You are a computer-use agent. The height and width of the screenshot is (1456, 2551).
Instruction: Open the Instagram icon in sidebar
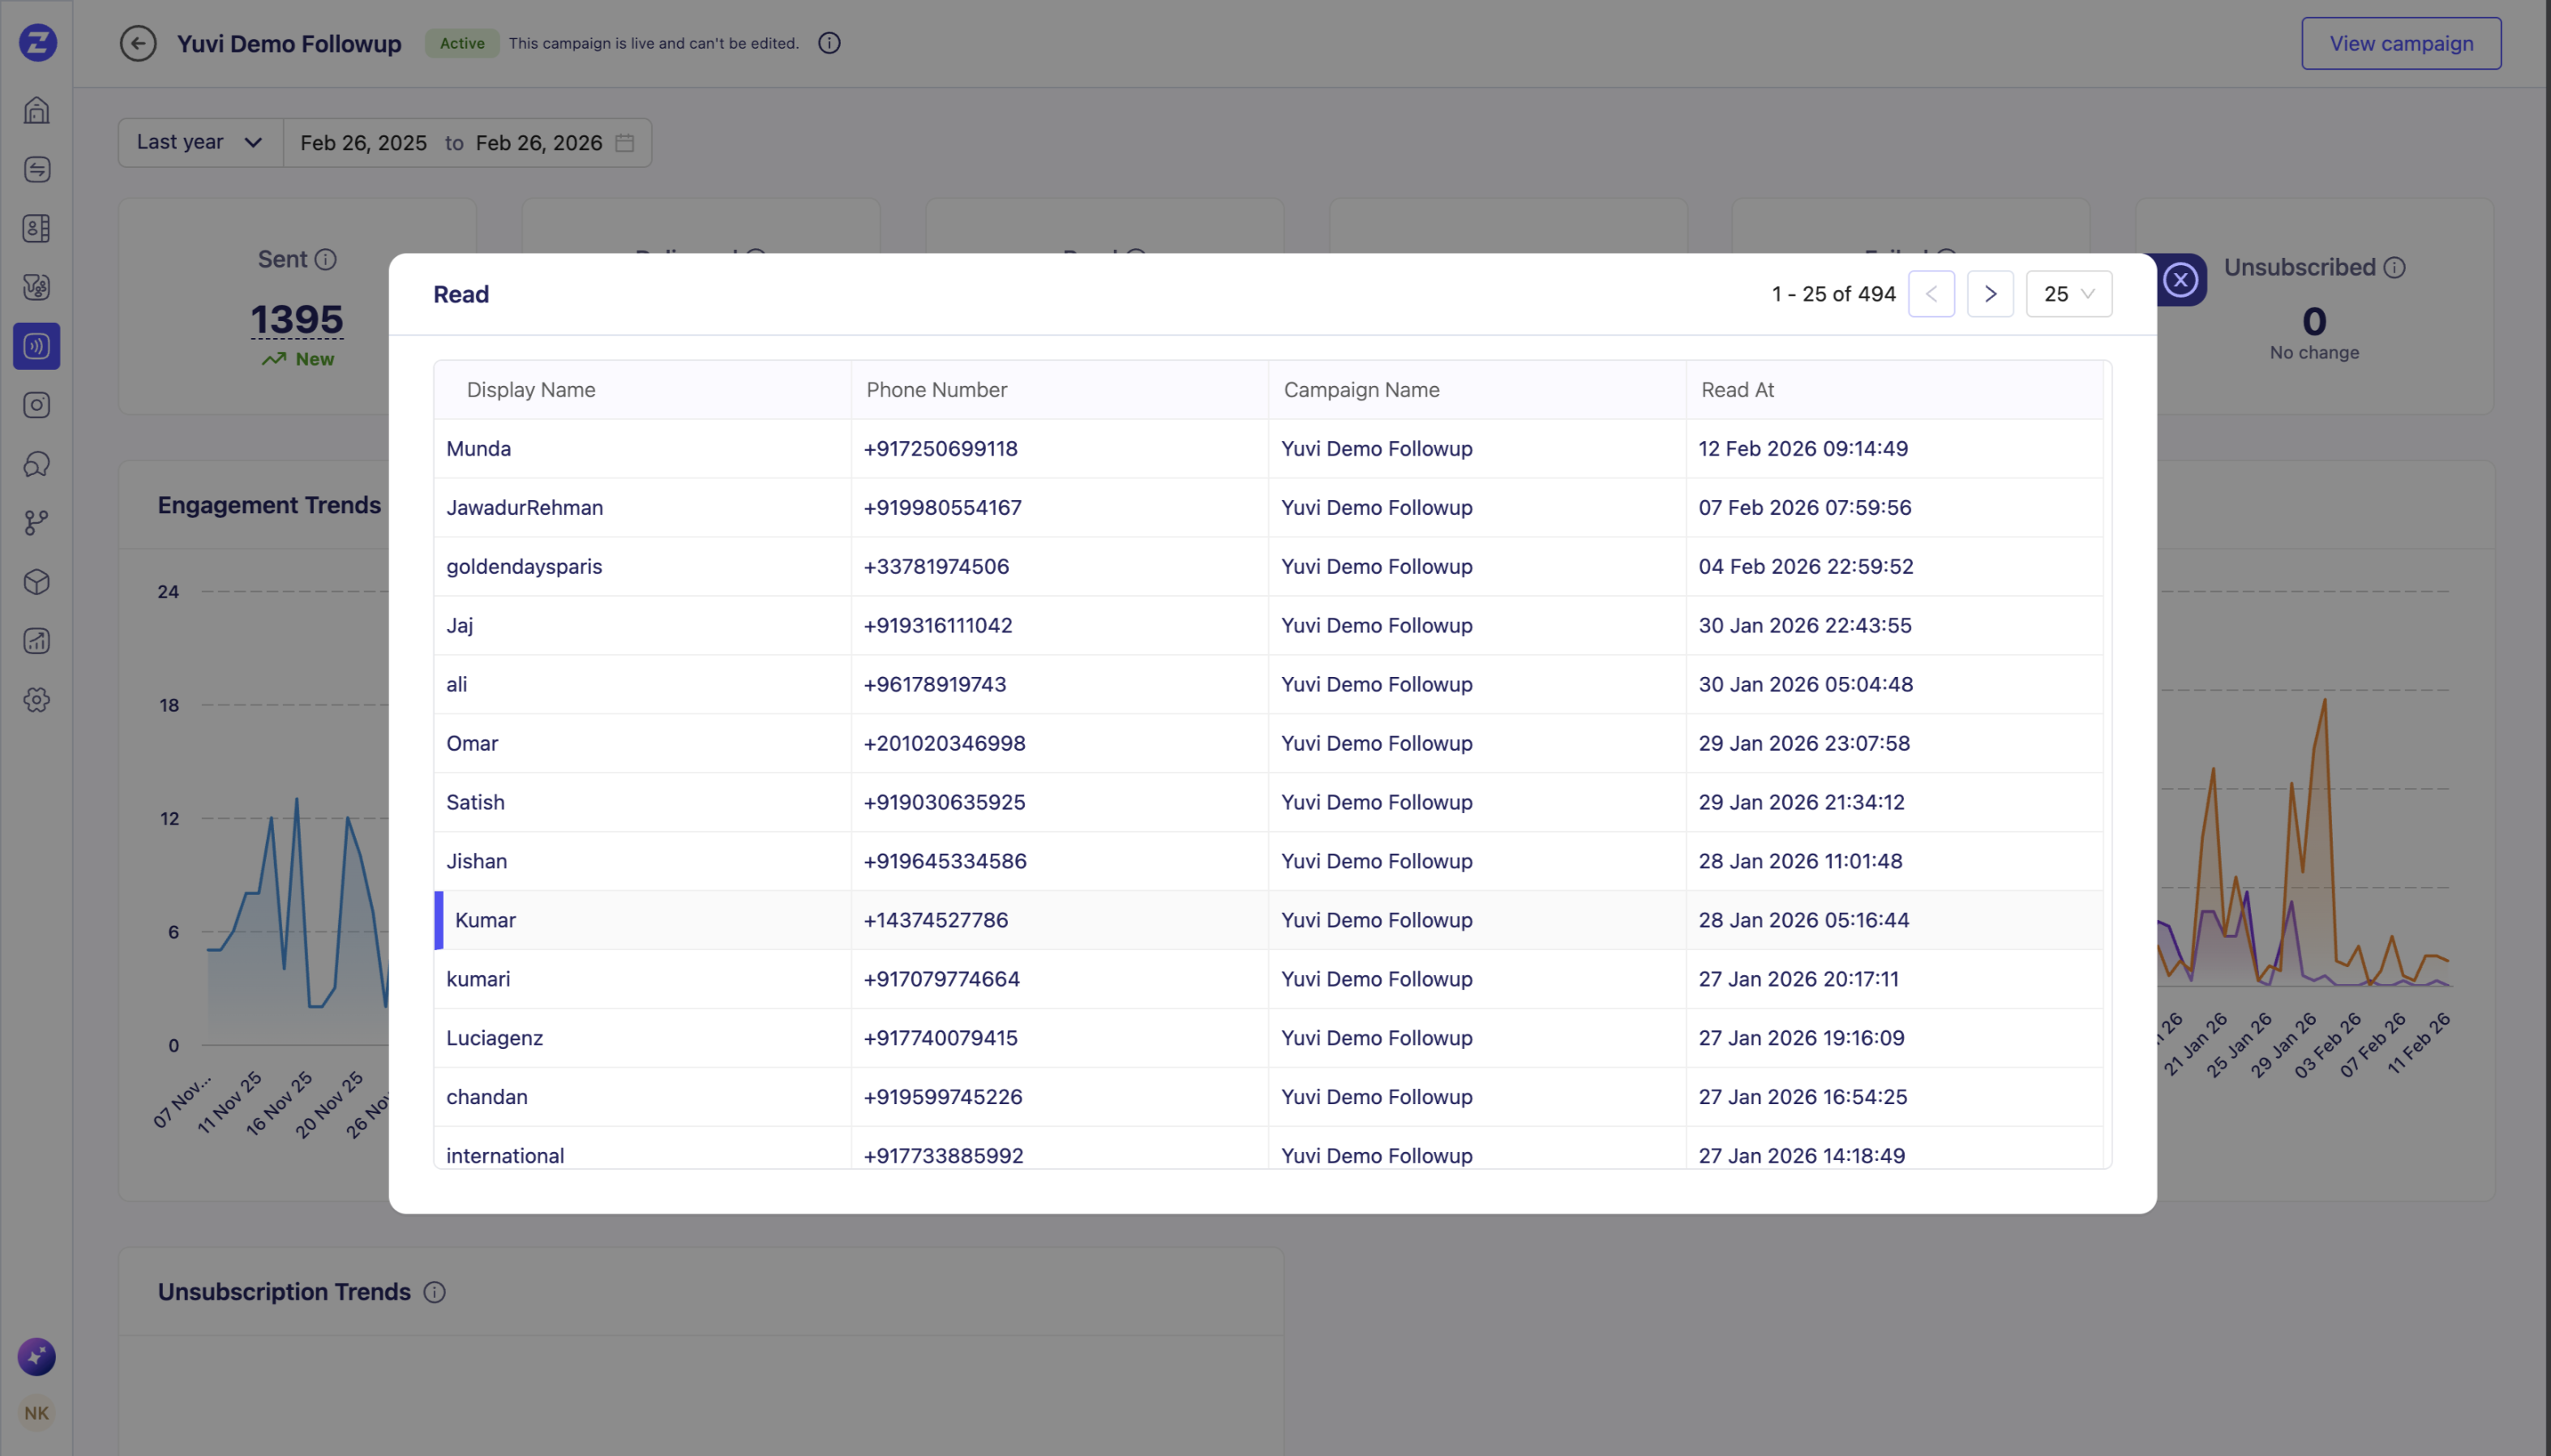(x=37, y=405)
